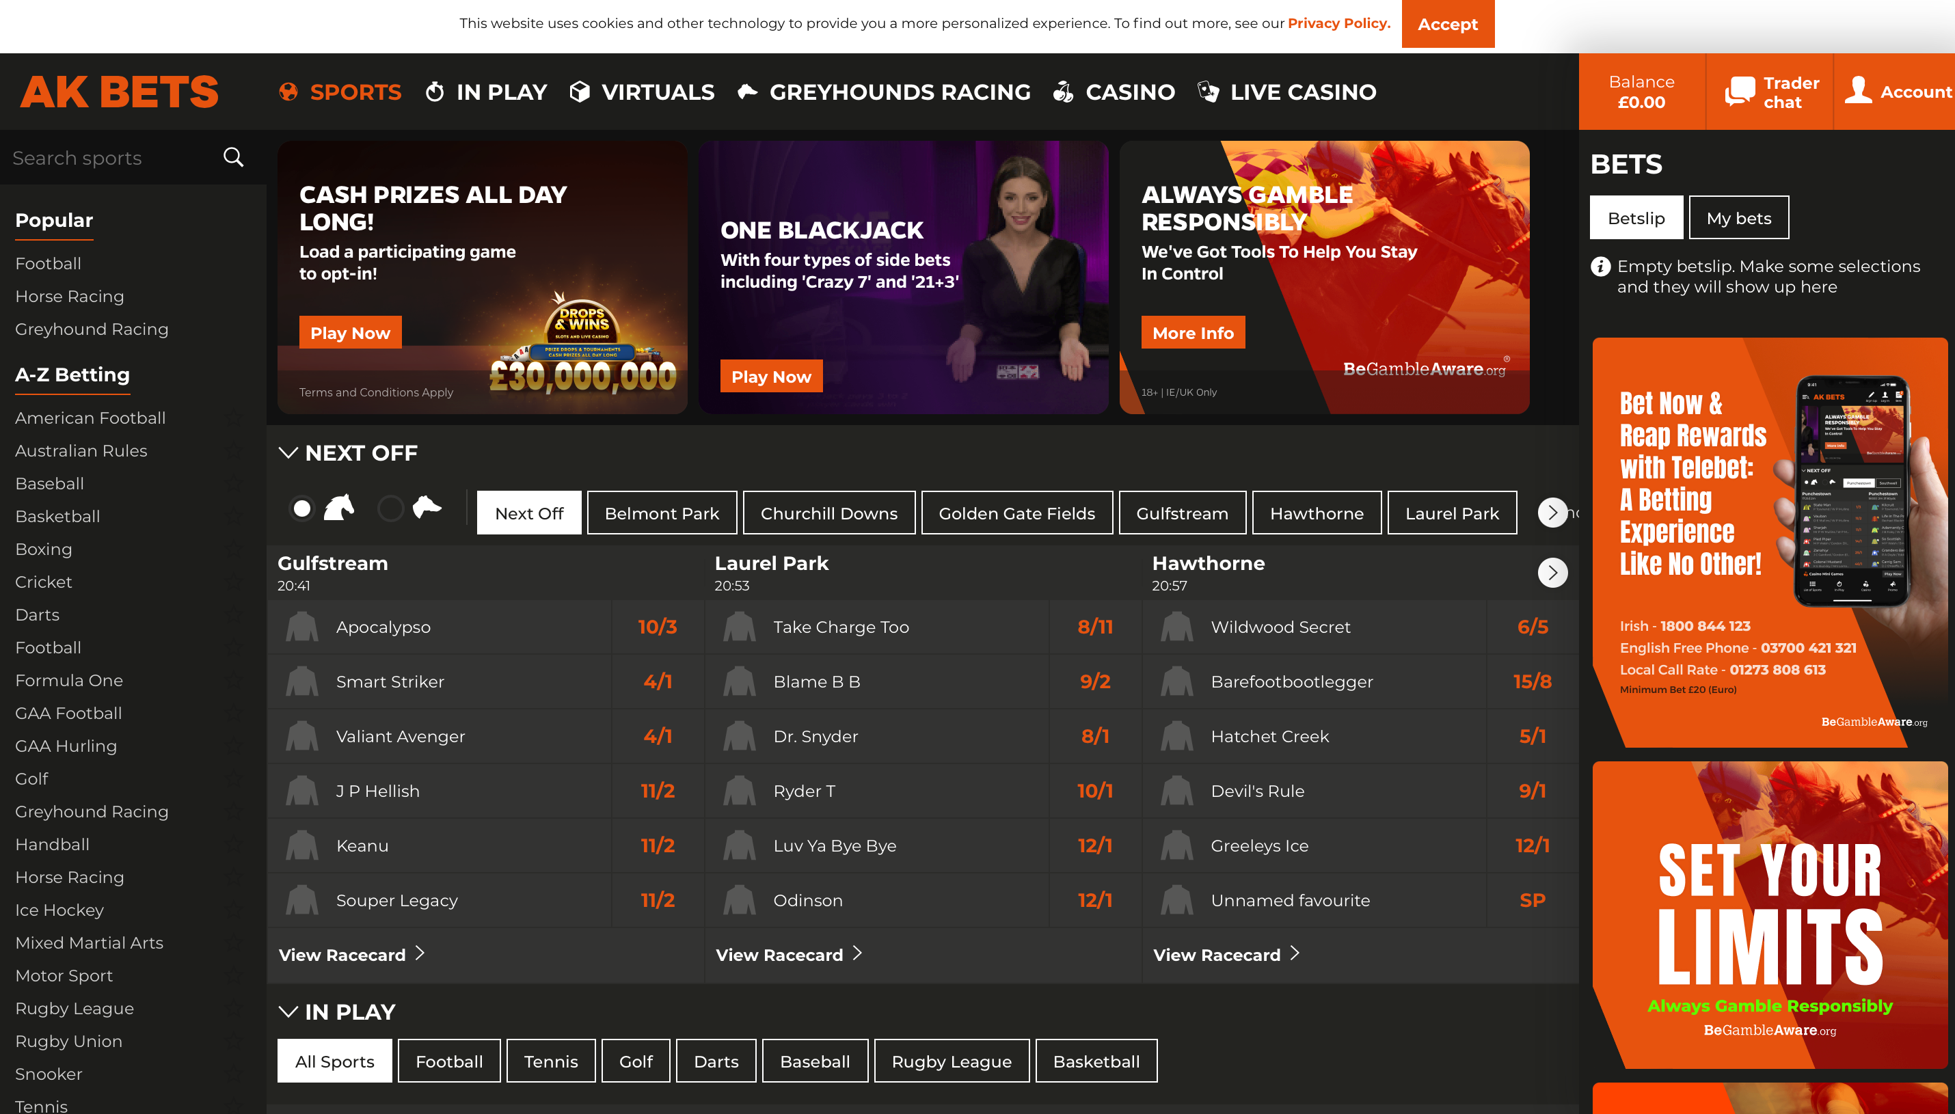
Task: Select the Betslip tab
Action: point(1636,218)
